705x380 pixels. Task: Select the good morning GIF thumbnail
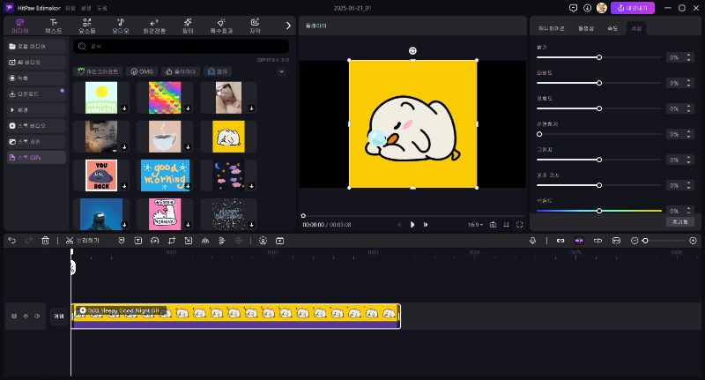(165, 175)
